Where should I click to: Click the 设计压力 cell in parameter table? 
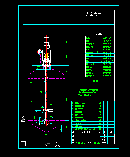click(107, 44)
